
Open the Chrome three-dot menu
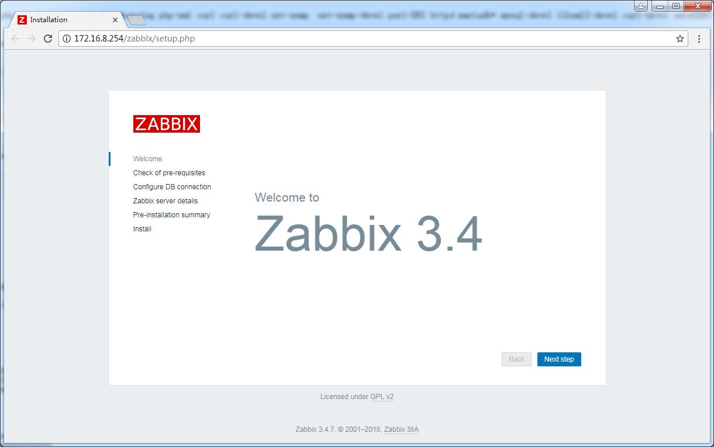click(x=699, y=39)
